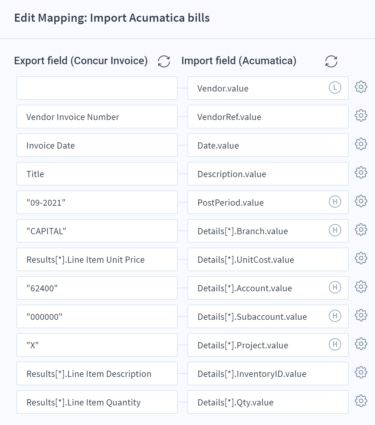Select the Details[*].Qty.value import field
This screenshot has width=375, height=425.
coord(268,402)
